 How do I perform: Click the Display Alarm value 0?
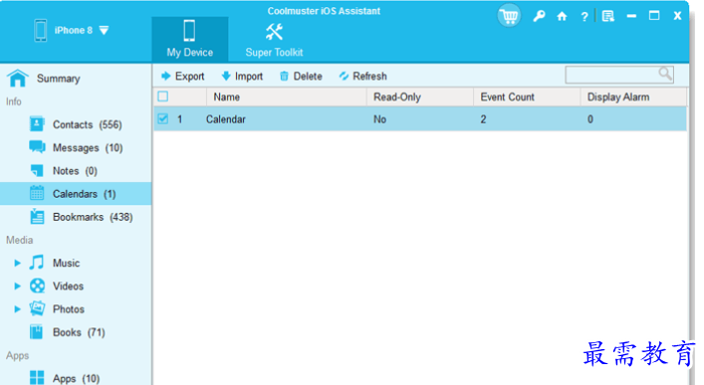pyautogui.click(x=589, y=119)
